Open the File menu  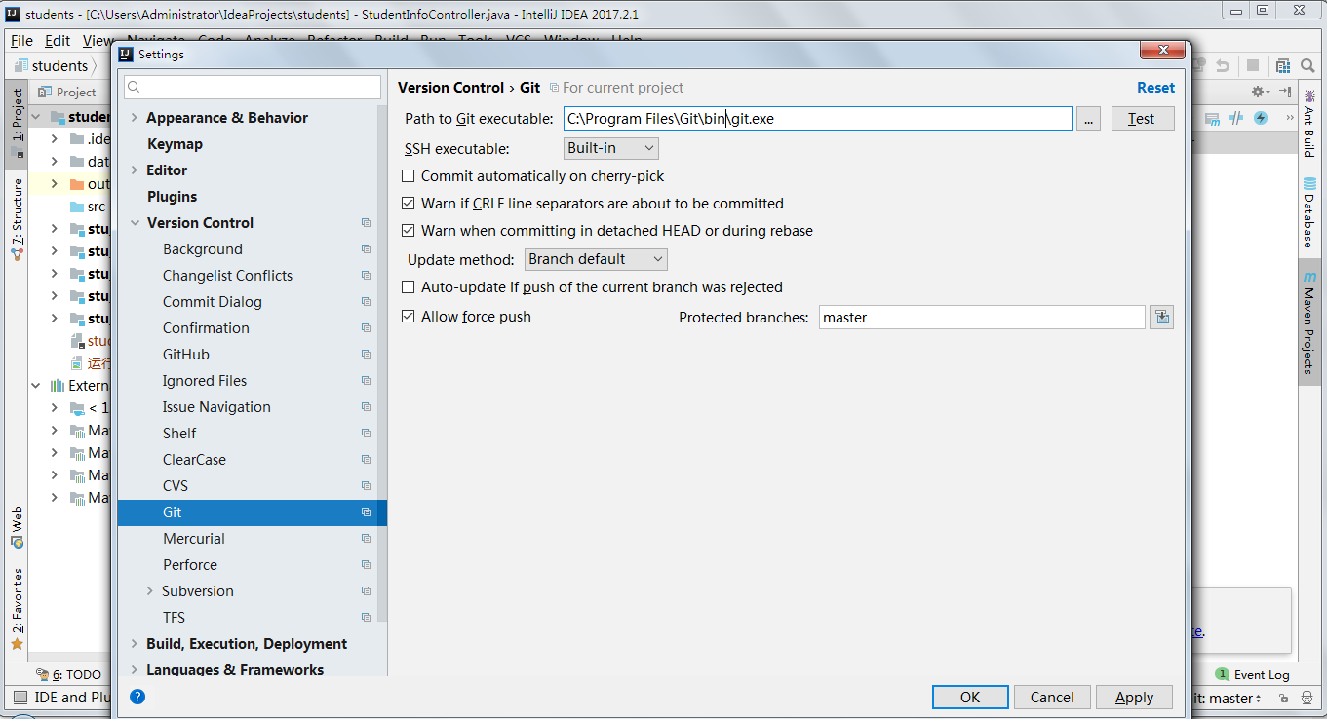[21, 41]
